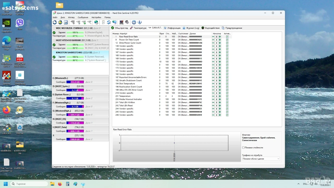Enable the 'Покажи стойности' checkbox

coord(243,148)
